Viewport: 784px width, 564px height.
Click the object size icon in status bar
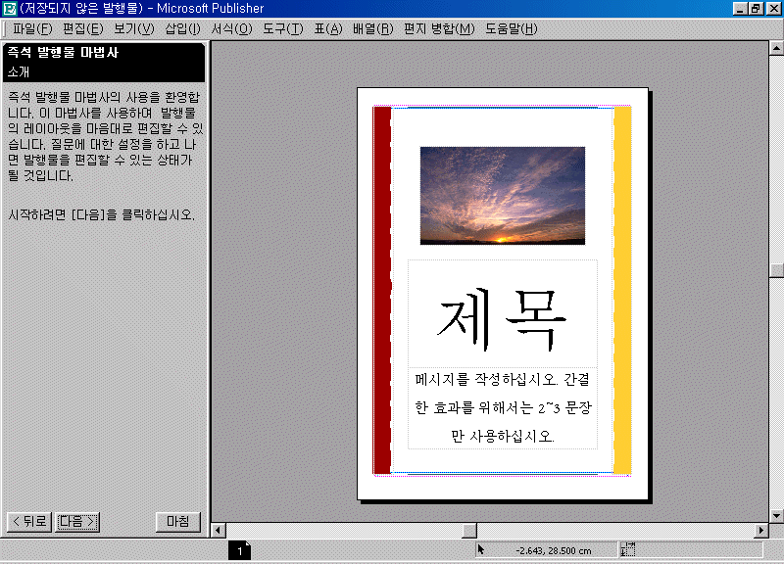628,550
